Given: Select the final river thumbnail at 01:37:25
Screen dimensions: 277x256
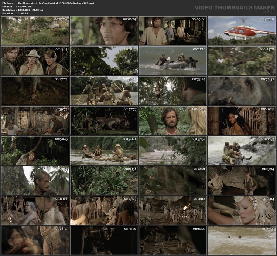Looking at the screenshot, I should pyautogui.click(x=242, y=240).
